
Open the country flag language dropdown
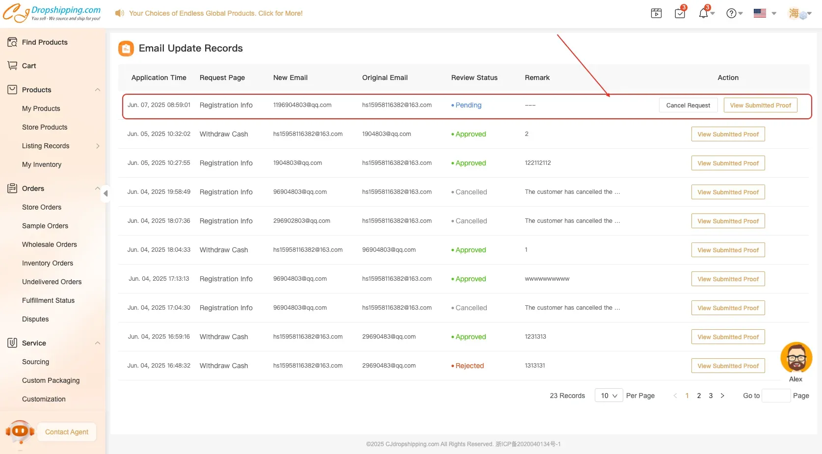click(x=765, y=13)
